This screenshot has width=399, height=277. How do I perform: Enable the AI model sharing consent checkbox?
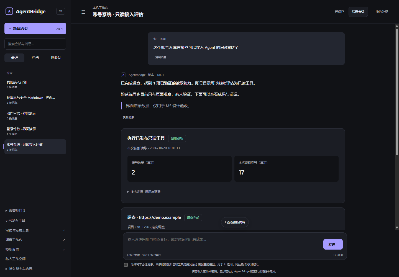coord(126,265)
